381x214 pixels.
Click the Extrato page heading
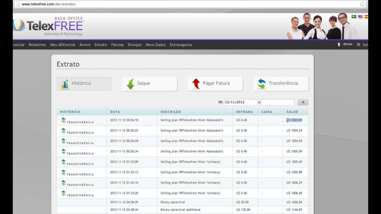click(68, 64)
